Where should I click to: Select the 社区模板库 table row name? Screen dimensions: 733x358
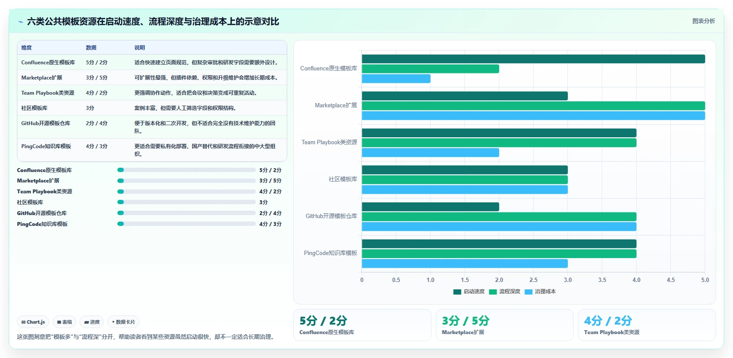click(34, 108)
